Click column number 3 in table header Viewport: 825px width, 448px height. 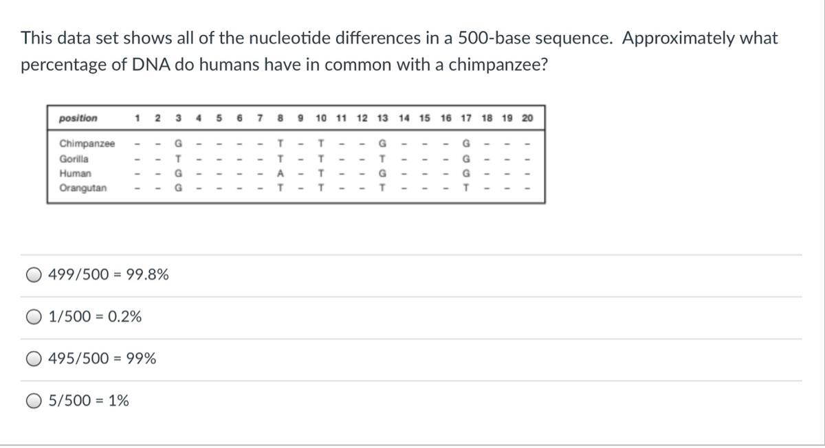pos(179,118)
